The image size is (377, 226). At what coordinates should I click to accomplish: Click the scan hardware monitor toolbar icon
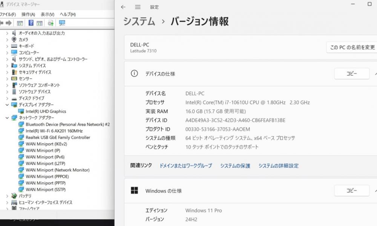(x=62, y=23)
